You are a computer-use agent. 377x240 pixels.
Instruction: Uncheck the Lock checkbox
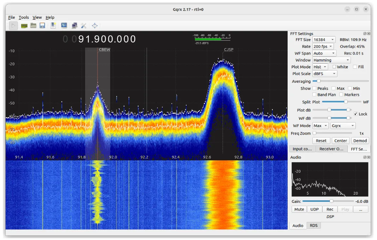coord(355,114)
